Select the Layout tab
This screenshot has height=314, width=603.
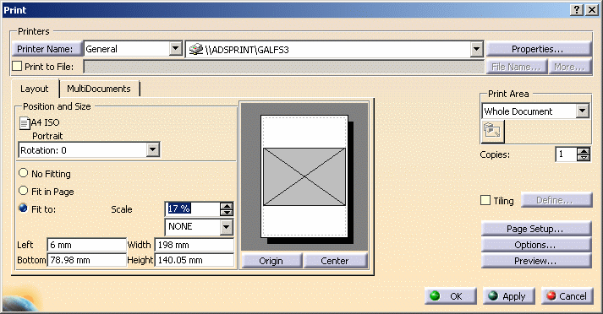pyautogui.click(x=35, y=89)
